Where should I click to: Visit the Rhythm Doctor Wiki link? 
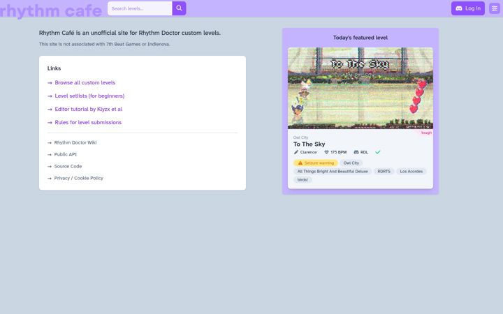click(75, 142)
